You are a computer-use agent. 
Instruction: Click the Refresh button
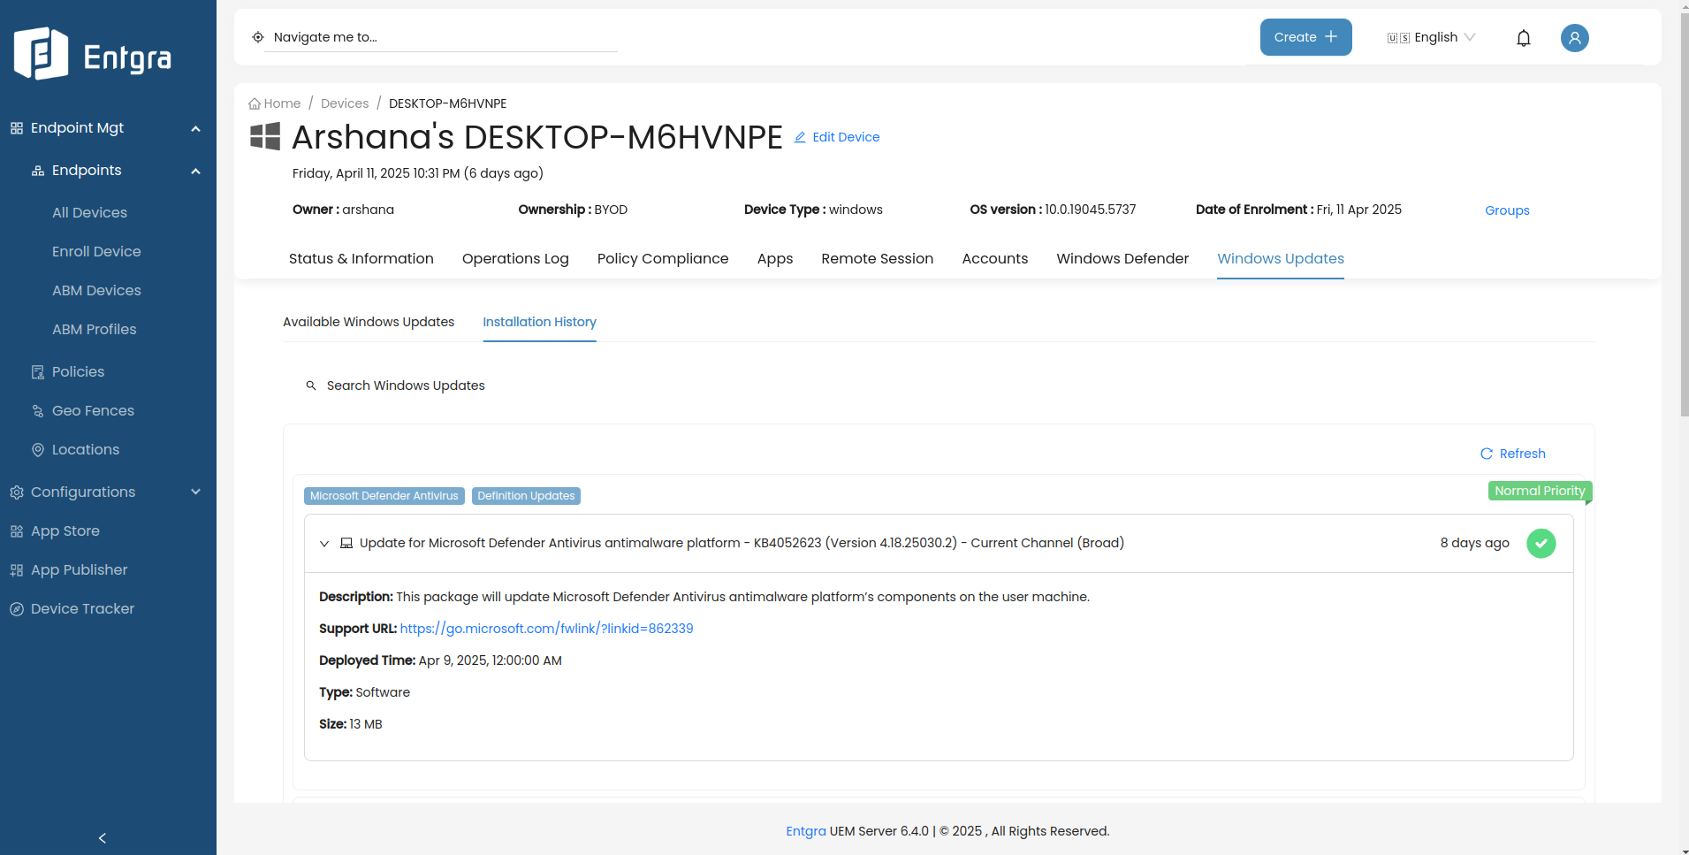coord(1513,454)
